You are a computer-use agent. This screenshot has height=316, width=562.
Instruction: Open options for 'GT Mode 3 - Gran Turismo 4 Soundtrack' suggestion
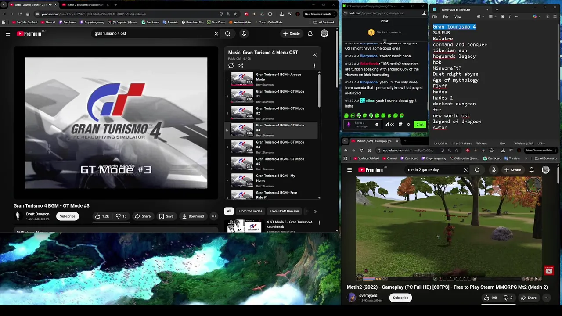[x=319, y=223]
